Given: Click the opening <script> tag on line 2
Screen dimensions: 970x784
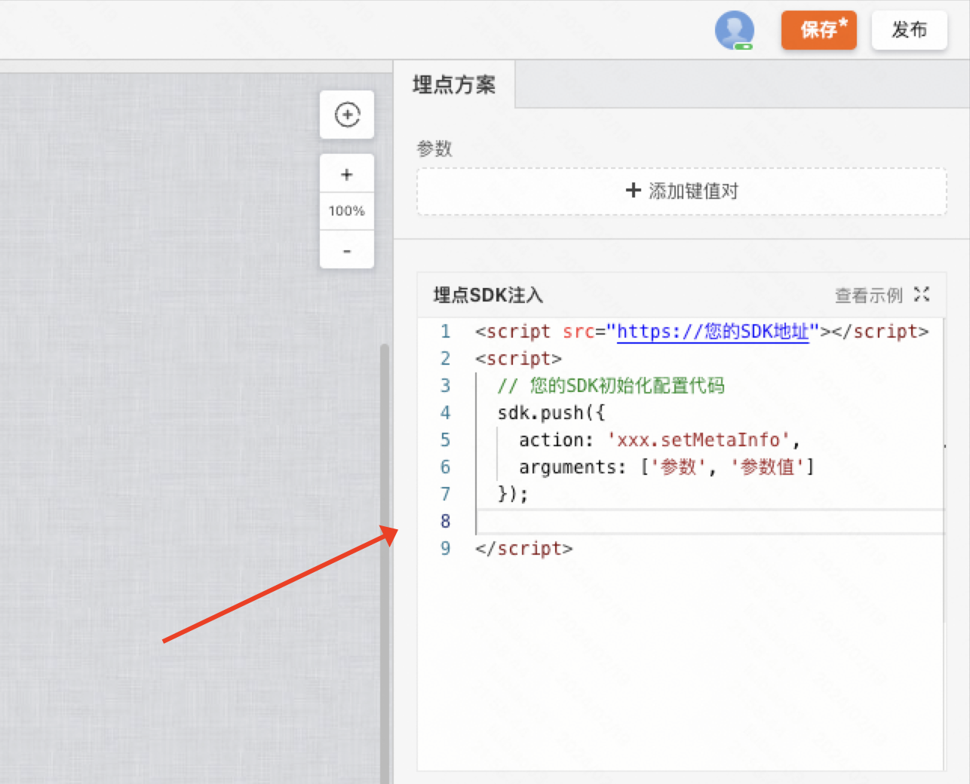Looking at the screenshot, I should 518,358.
